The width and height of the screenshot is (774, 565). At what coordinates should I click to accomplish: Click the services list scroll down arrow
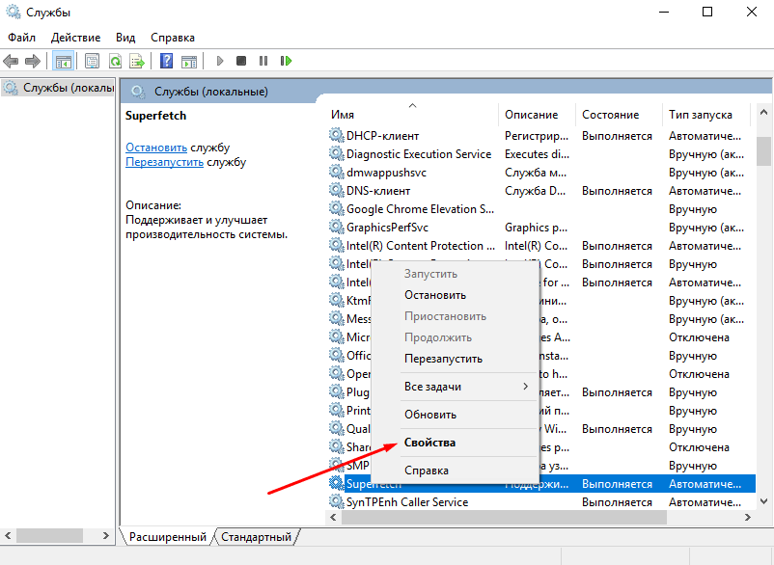763,502
